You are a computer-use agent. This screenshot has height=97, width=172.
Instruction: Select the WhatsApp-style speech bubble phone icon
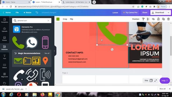(32, 43)
